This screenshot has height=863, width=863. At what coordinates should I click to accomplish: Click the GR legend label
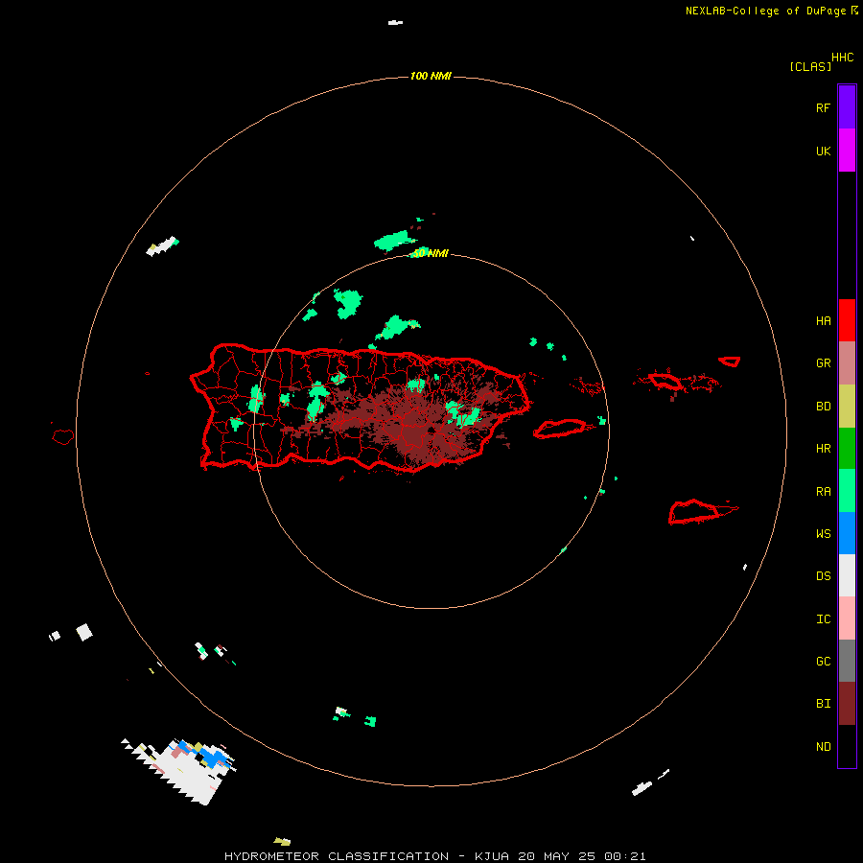[823, 363]
